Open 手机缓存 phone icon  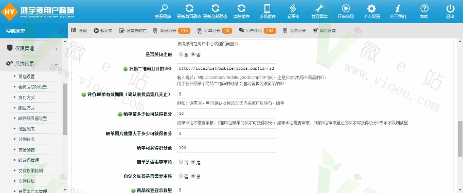click(x=268, y=8)
